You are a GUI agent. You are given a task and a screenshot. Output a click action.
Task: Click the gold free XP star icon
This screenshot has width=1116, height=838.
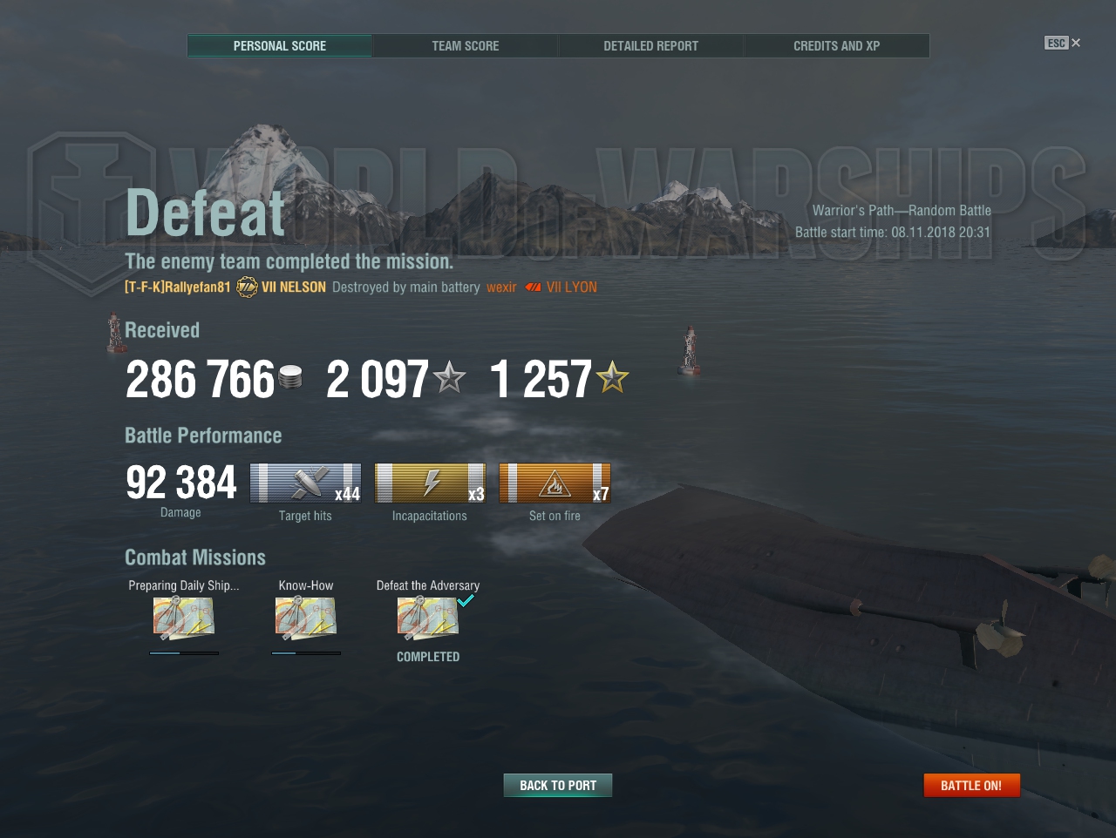click(612, 377)
